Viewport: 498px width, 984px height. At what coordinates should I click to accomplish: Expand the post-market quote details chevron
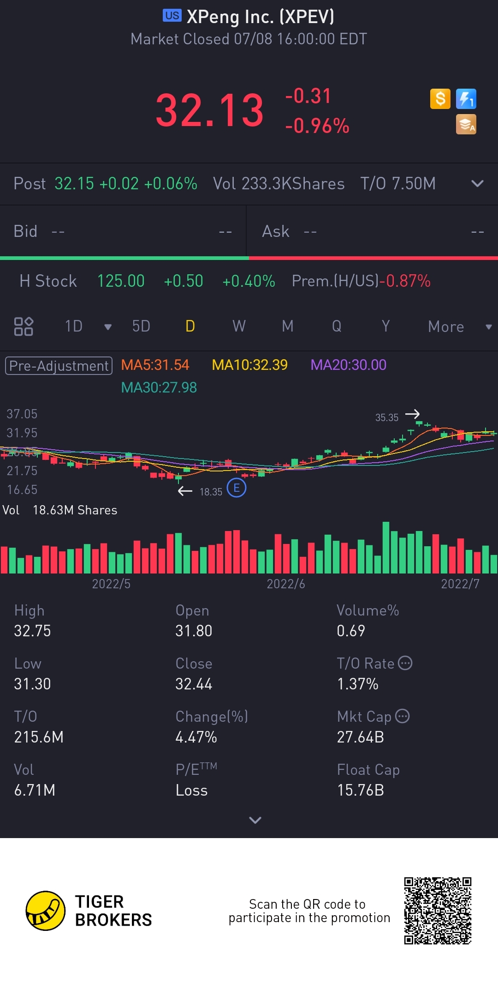pyautogui.click(x=478, y=183)
